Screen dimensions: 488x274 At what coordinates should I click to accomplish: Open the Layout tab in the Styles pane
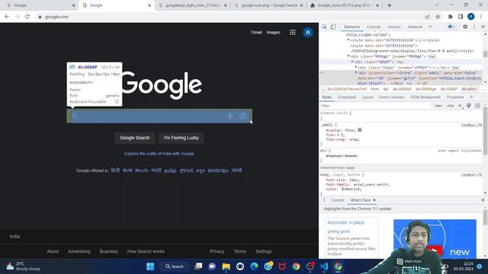point(368,97)
